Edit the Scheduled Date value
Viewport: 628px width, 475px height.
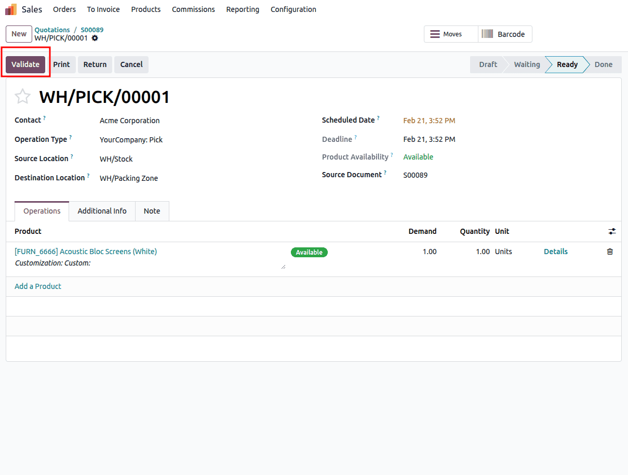click(429, 121)
